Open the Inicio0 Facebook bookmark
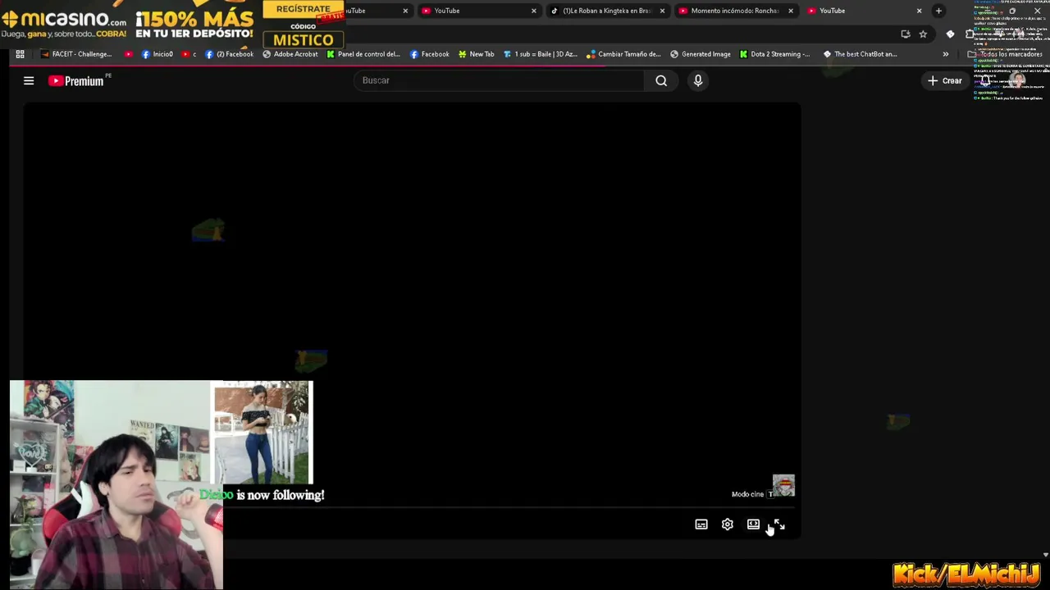 coord(157,54)
